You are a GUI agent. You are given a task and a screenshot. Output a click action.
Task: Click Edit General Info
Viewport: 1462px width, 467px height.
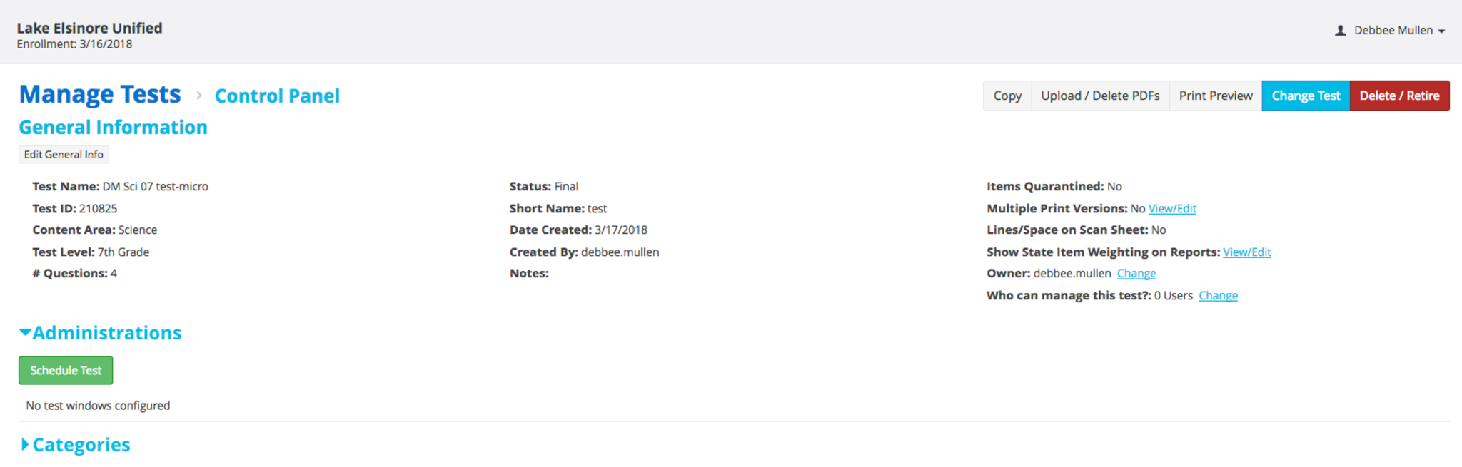coord(64,155)
